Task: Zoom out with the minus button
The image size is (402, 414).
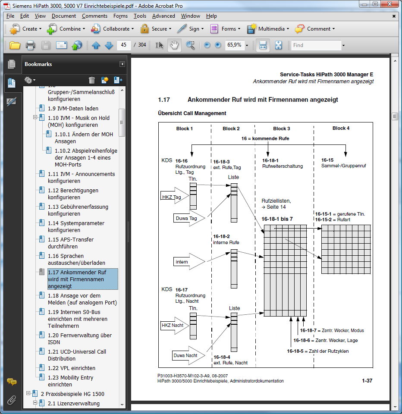Action: [207, 45]
